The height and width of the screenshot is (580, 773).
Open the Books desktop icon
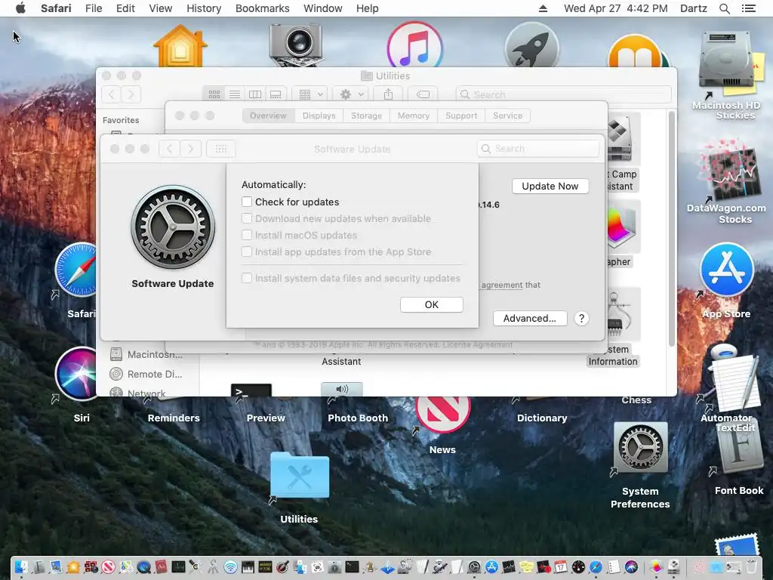[636, 51]
